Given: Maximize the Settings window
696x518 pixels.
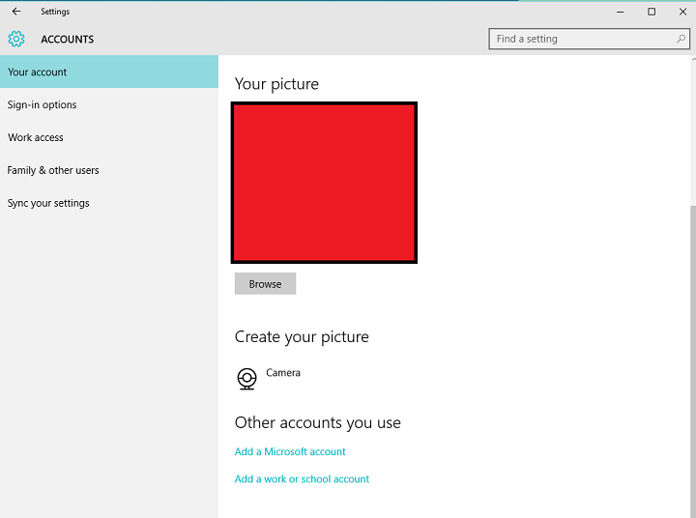Looking at the screenshot, I should click(652, 12).
